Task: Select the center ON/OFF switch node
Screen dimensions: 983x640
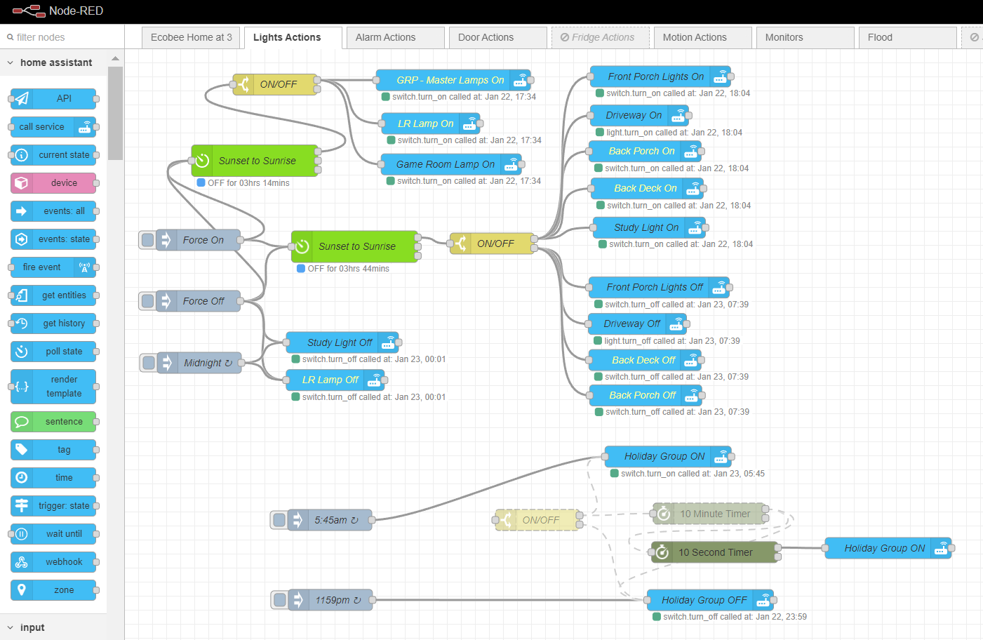Action: pyautogui.click(x=492, y=244)
